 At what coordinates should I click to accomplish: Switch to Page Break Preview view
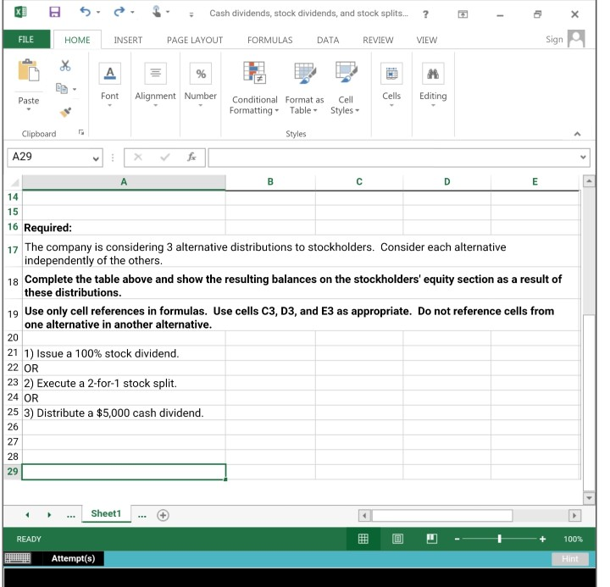(431, 539)
